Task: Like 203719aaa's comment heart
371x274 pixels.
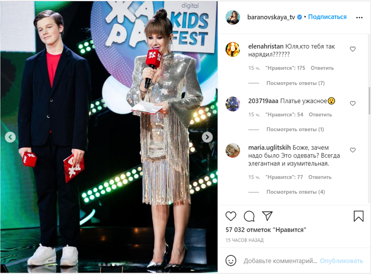Action: pos(353,104)
